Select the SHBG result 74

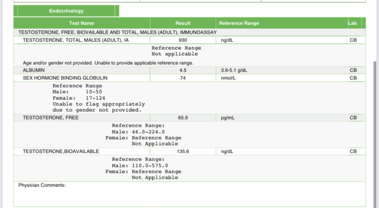(183, 78)
